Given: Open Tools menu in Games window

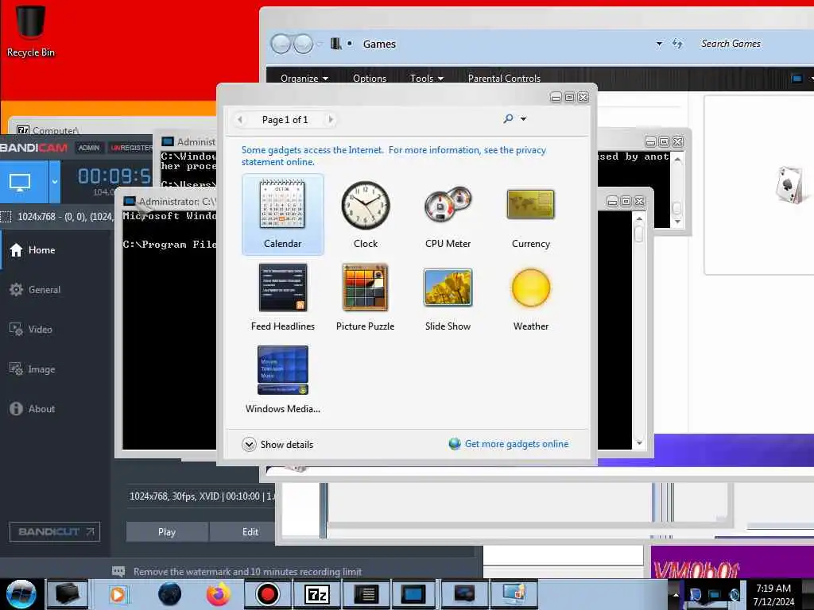Looking at the screenshot, I should pyautogui.click(x=426, y=79).
